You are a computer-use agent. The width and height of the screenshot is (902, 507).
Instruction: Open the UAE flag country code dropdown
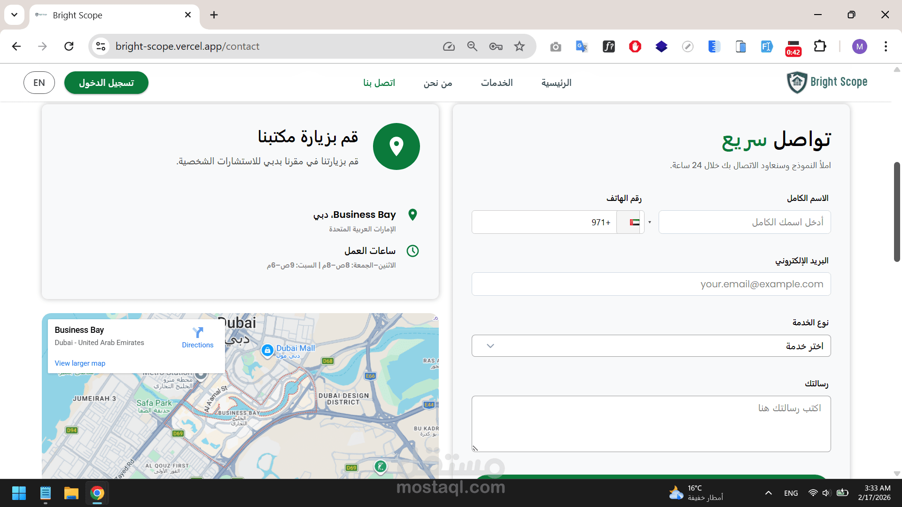[635, 223]
